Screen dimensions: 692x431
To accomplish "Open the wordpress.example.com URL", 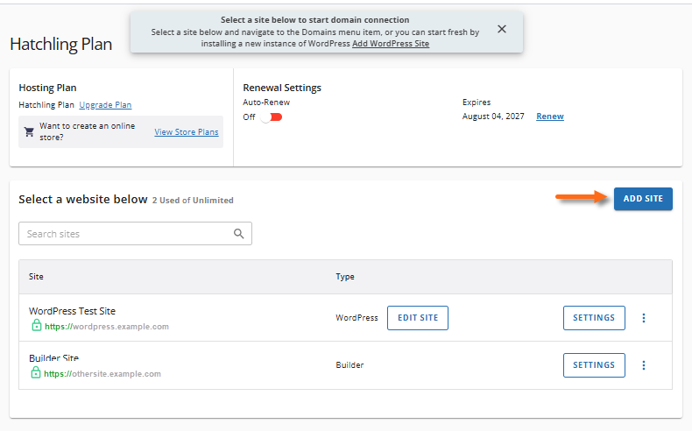I will (107, 327).
